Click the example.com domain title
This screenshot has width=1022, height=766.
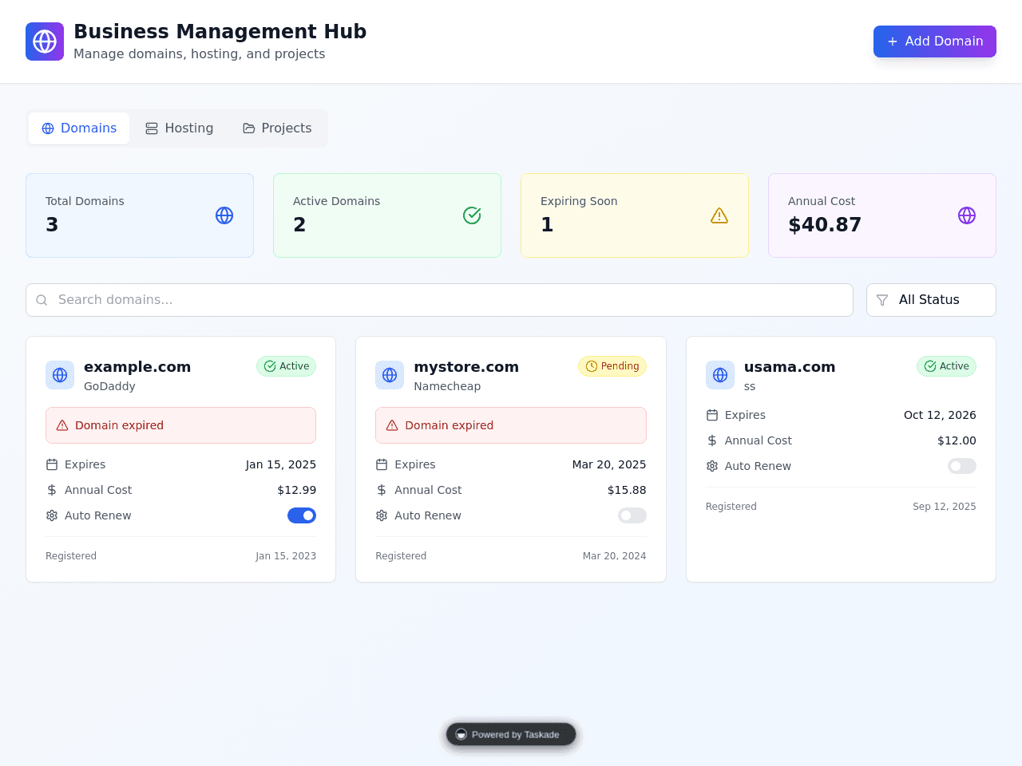pos(137,367)
